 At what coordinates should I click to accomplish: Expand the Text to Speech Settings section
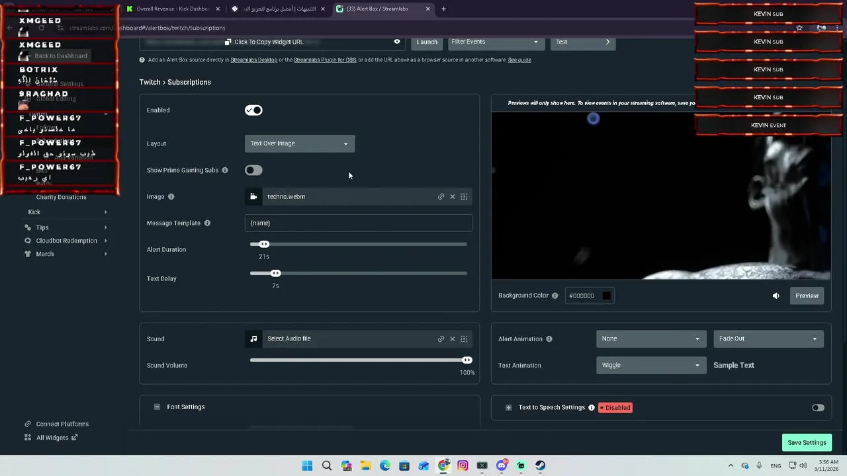click(x=508, y=407)
